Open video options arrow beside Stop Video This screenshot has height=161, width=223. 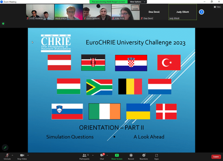tap(28, 155)
